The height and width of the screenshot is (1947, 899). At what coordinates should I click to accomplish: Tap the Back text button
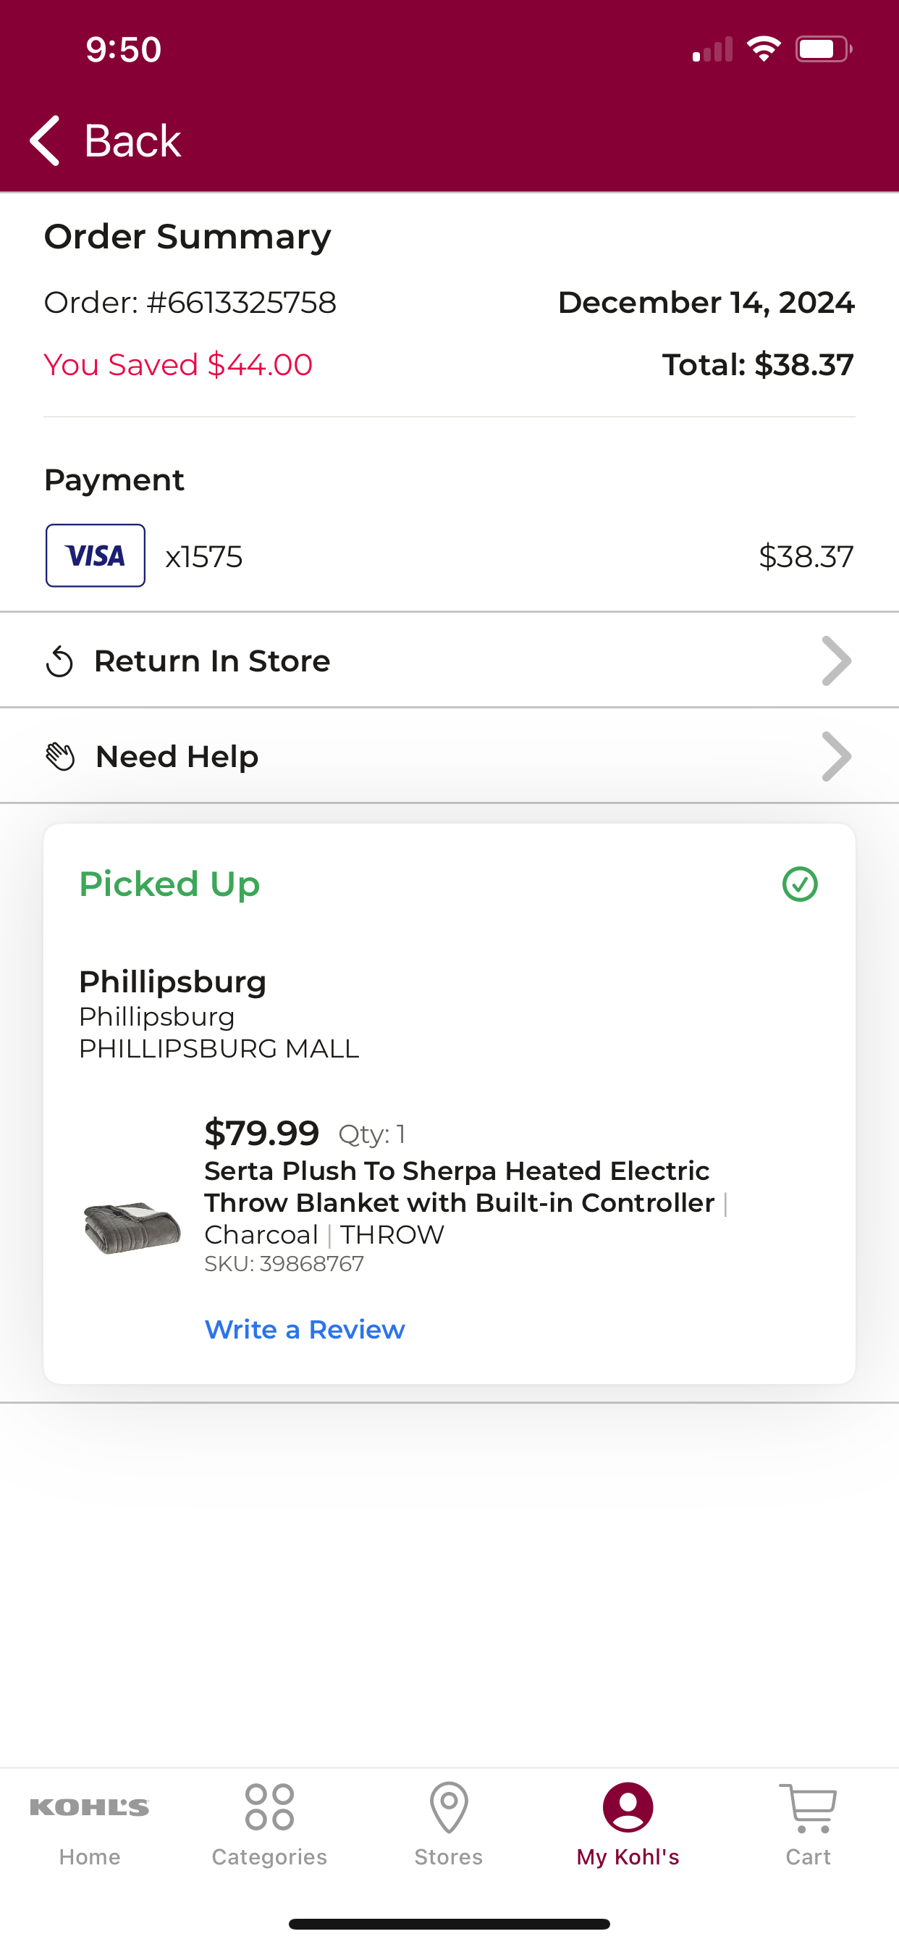[x=132, y=141]
